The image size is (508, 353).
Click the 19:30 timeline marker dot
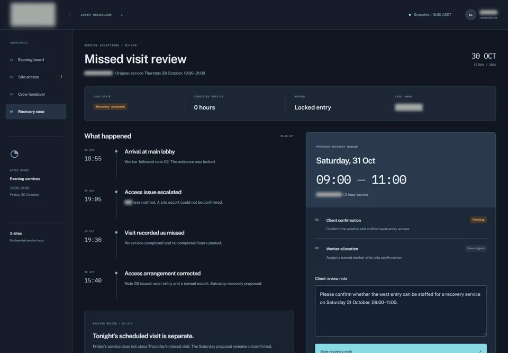[116, 232]
